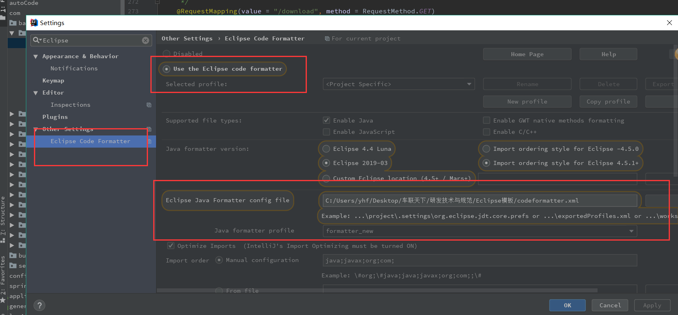The height and width of the screenshot is (315, 678).
Task: Choose import ordering for Eclipse -4.5.0
Action: [x=486, y=149]
